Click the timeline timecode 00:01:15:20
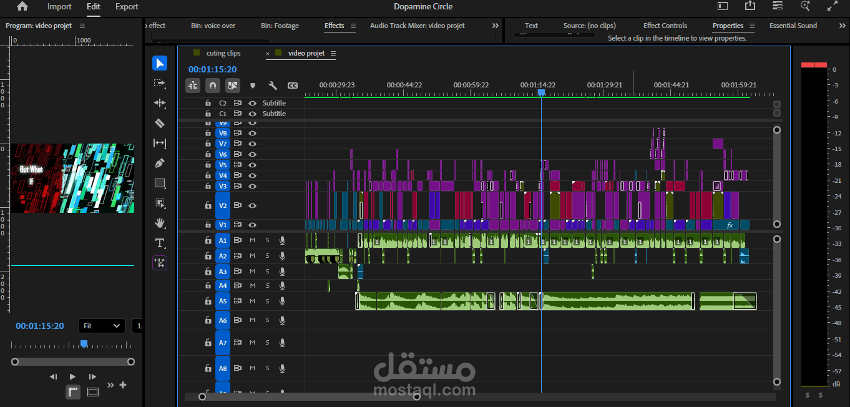The width and height of the screenshot is (850, 407). (x=213, y=70)
